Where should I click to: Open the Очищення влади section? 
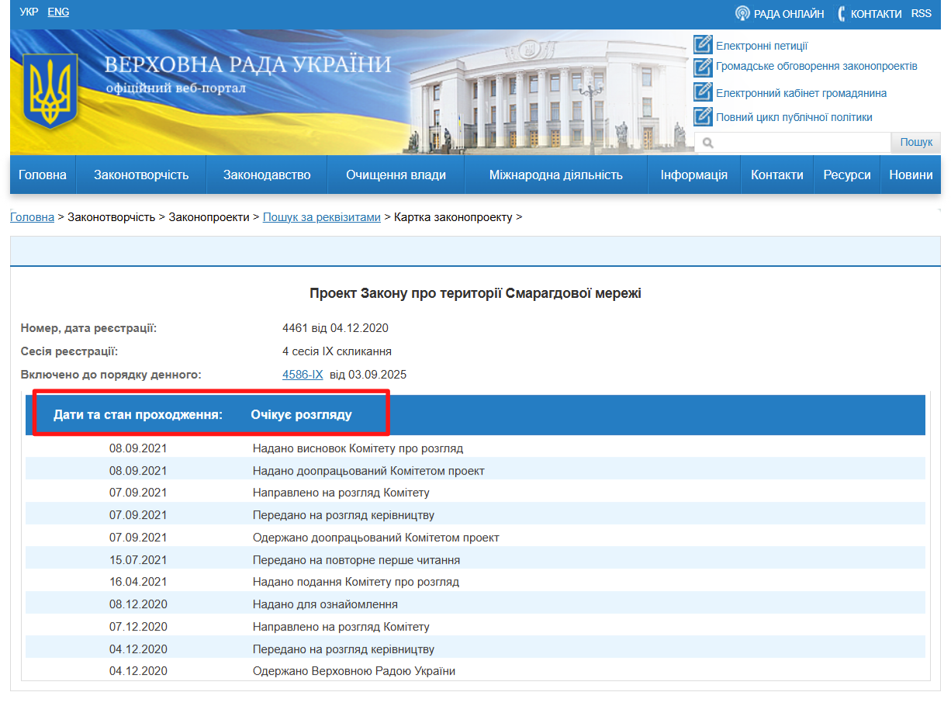(x=395, y=175)
